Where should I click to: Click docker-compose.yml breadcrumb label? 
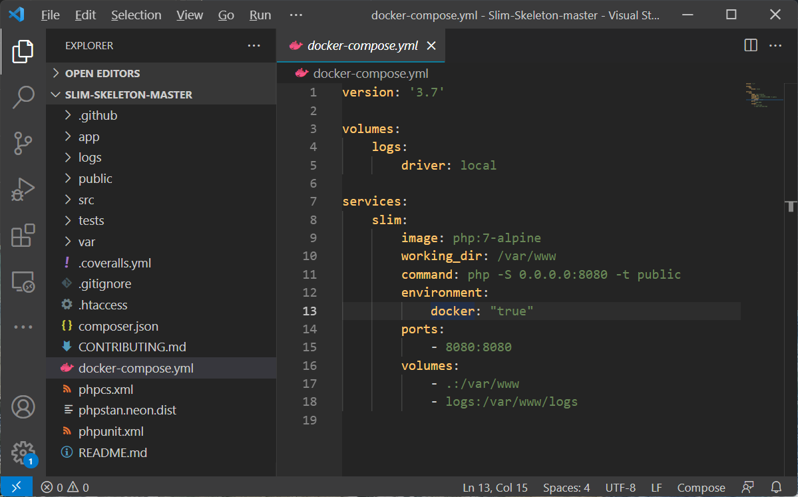click(x=371, y=73)
